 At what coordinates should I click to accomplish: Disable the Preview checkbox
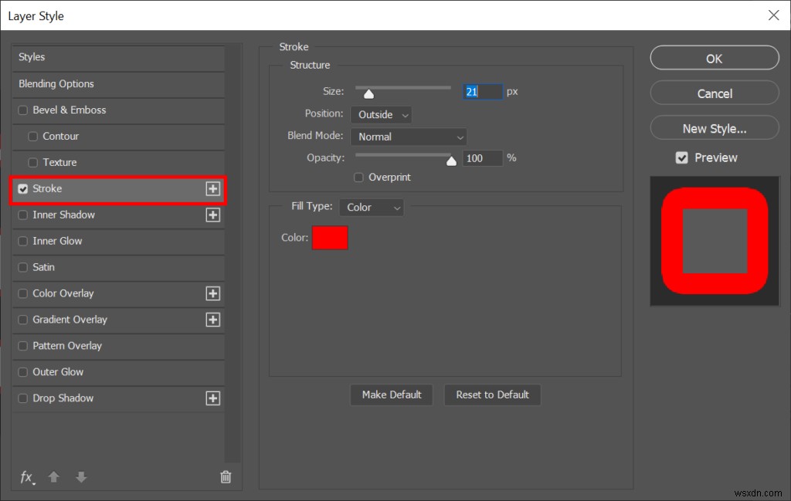pyautogui.click(x=681, y=157)
